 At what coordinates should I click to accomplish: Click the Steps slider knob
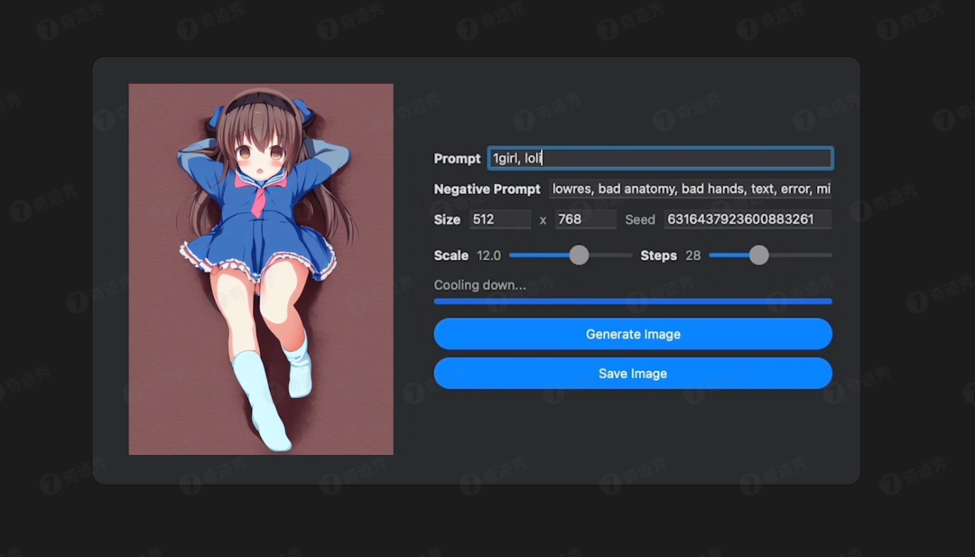[758, 255]
